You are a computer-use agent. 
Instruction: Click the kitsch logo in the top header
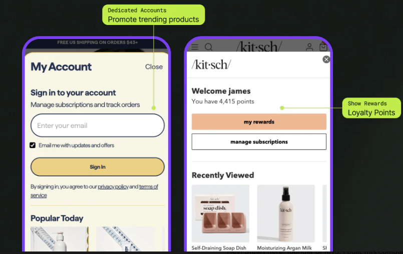[x=259, y=46]
